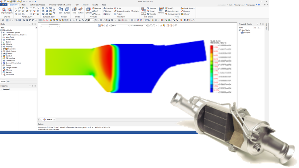Open the All Geometries filter dropdown
299x168 pixels.
(139, 26)
